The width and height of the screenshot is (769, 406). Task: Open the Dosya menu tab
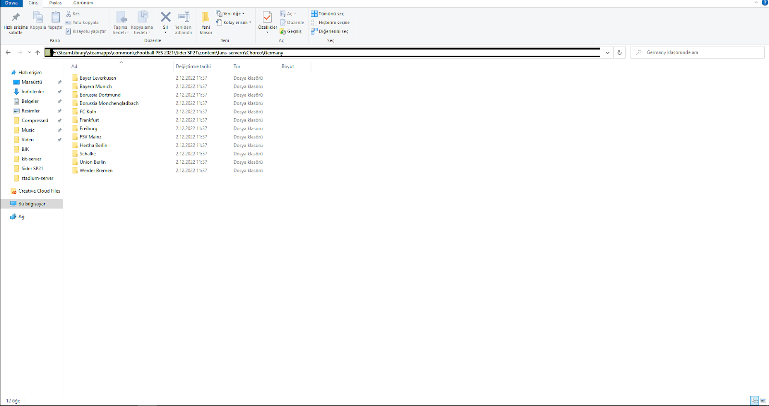pyautogui.click(x=12, y=3)
